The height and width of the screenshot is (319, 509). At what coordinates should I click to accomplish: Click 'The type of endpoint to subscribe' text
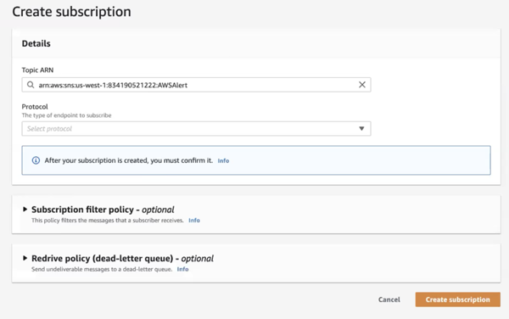click(66, 115)
